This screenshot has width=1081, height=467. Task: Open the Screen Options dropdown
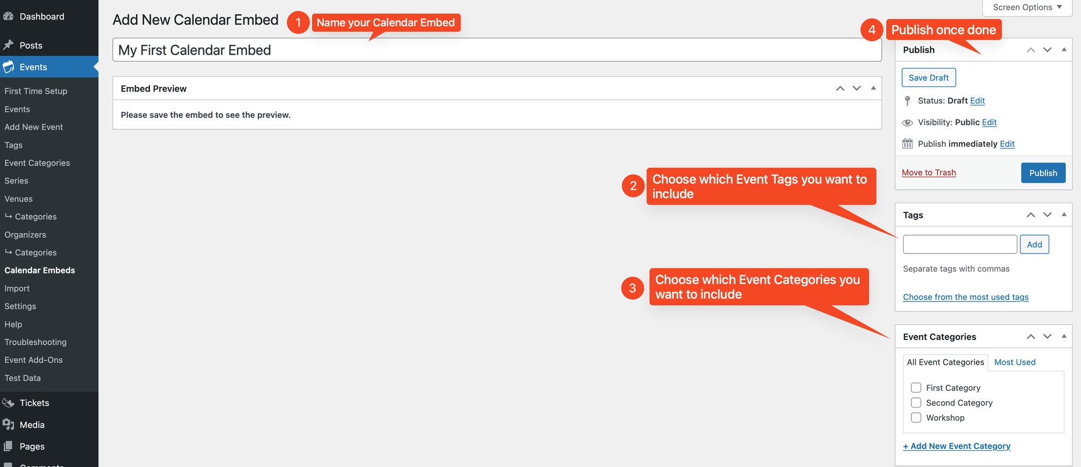pos(1027,8)
